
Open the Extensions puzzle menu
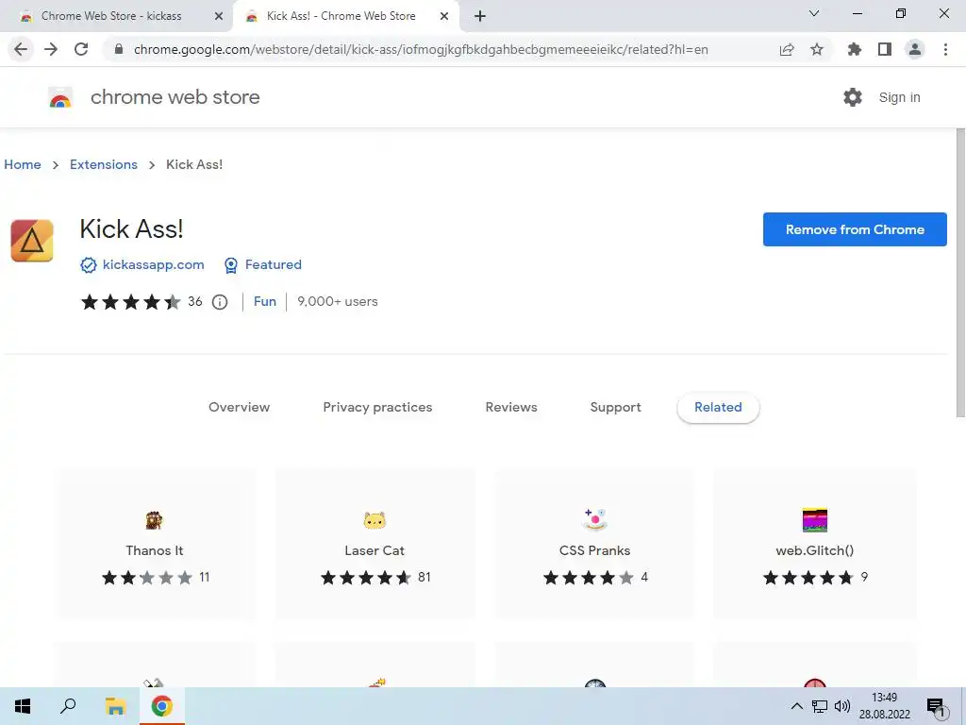point(855,49)
